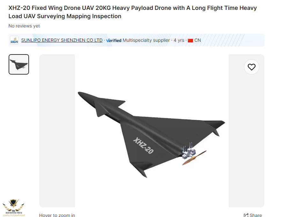Click the main XHZ-20 drone image
This screenshot has width=281, height=217.
pyautogui.click(x=152, y=131)
